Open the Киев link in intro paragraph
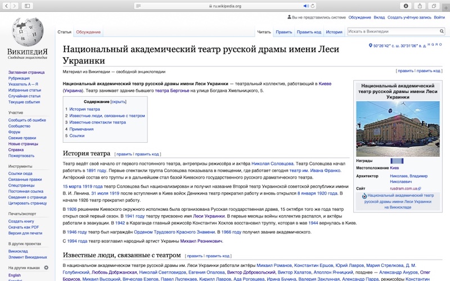This screenshot has width=450, height=281. (x=325, y=84)
